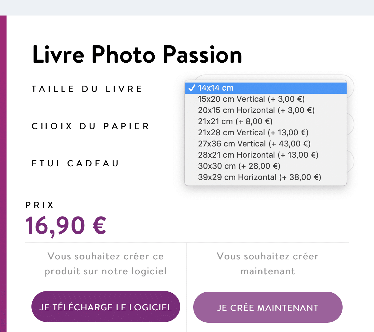
Task: Click the 'Vous souhaitez créer maintenant' text
Action: 268,263
